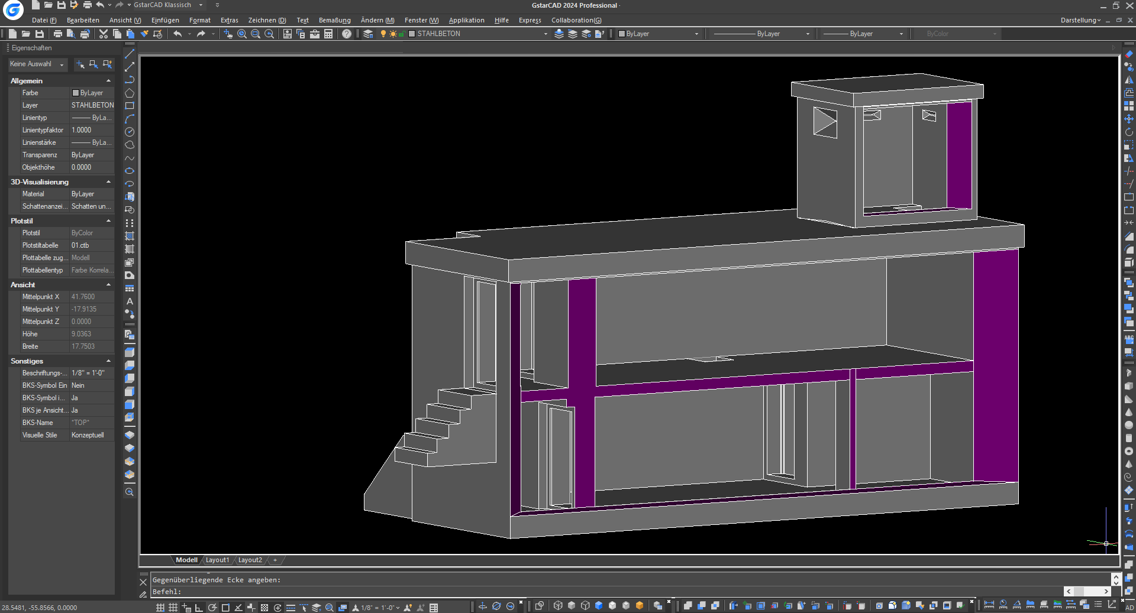Select the Polygon drawing tool
The width and height of the screenshot is (1136, 613).
click(130, 93)
